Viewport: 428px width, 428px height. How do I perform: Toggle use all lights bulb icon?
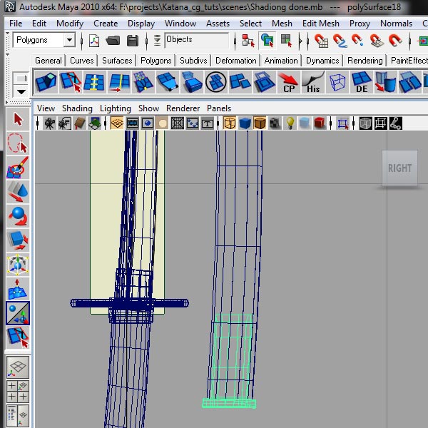click(x=290, y=123)
